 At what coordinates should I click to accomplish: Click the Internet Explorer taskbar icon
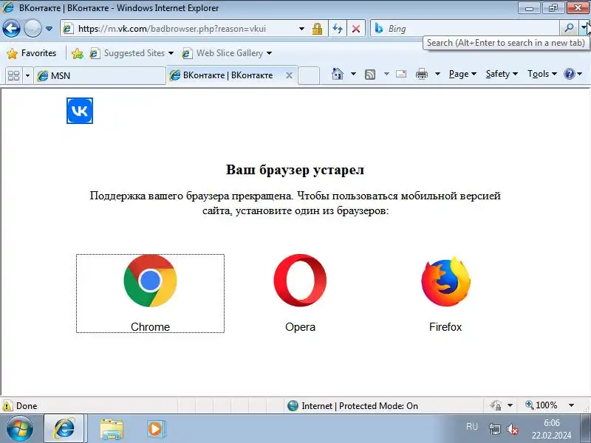(x=64, y=429)
